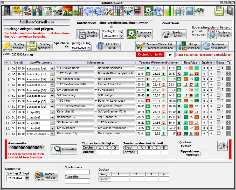This screenshot has width=236, height=190.
Task: Open league dropdown for row 11 SC Paderborn
Action: click(52, 123)
